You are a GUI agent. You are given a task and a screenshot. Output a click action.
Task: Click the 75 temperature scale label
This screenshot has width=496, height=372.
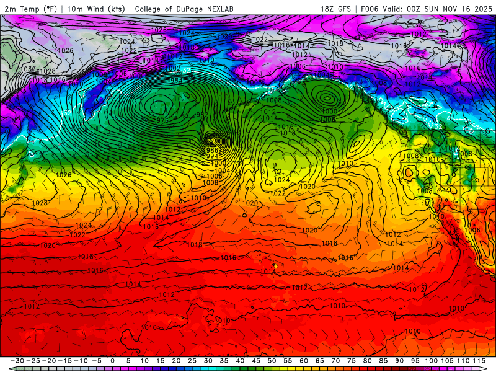pyautogui.click(x=352, y=361)
